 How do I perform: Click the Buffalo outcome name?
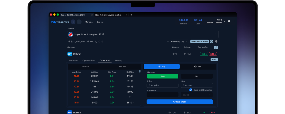coord(77,112)
